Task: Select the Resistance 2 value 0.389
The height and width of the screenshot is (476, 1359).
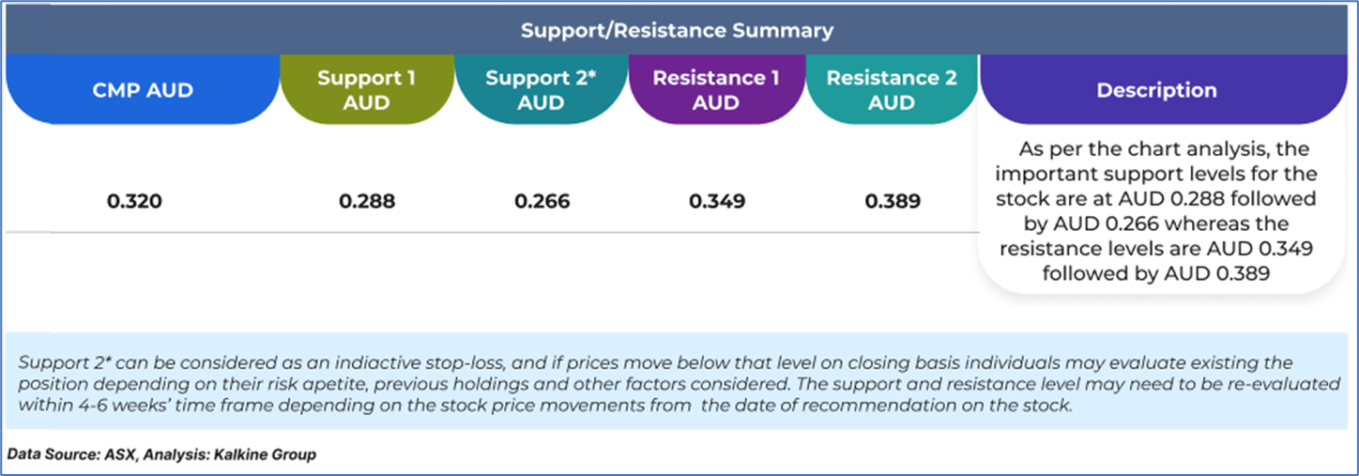Action: (893, 201)
